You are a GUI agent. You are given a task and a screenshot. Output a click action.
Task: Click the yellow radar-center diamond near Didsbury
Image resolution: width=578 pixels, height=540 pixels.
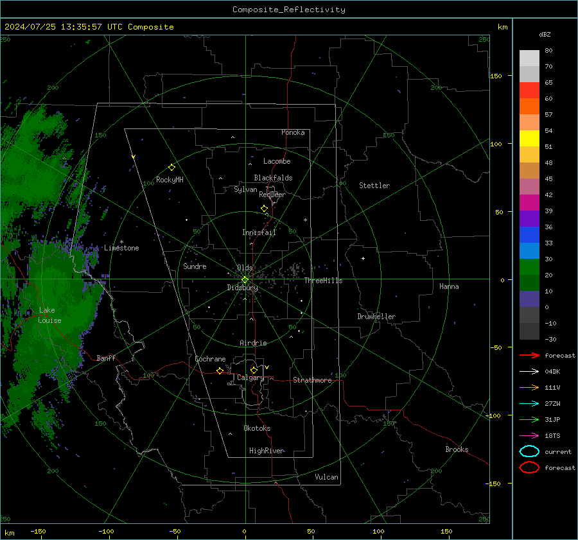[245, 280]
